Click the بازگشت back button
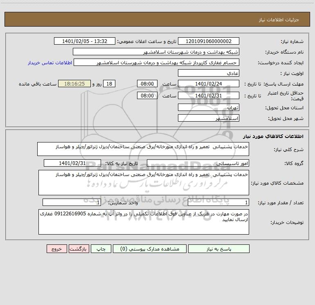This screenshot has width=315, height=305. (79, 249)
